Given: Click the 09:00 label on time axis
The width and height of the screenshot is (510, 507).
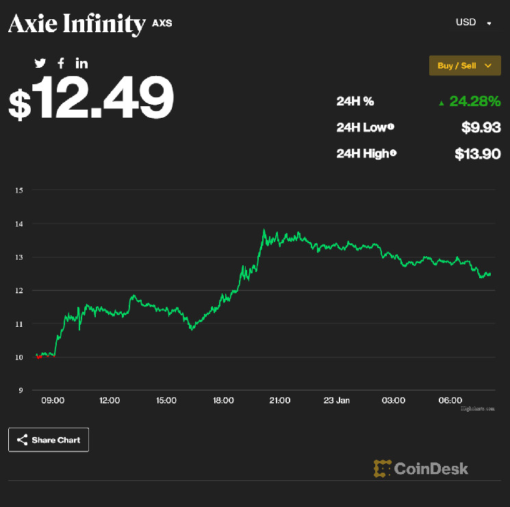Looking at the screenshot, I should 53,401.
